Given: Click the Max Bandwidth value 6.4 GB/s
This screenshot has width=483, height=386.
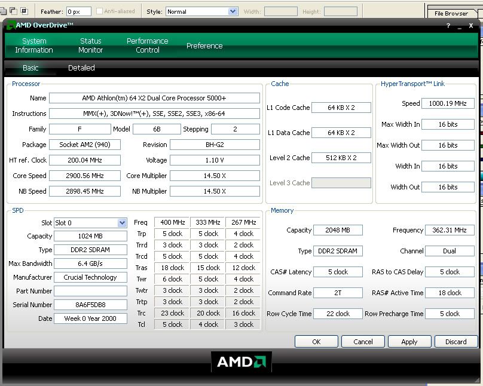Looking at the screenshot, I should (x=90, y=264).
